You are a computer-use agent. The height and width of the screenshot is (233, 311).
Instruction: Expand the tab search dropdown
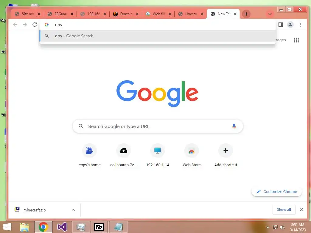[x=270, y=14]
